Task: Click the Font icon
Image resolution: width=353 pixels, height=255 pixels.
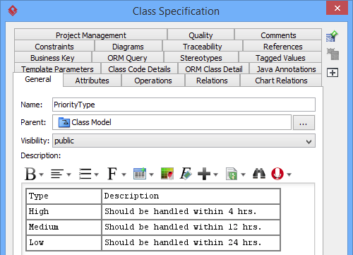Action: 112,174
